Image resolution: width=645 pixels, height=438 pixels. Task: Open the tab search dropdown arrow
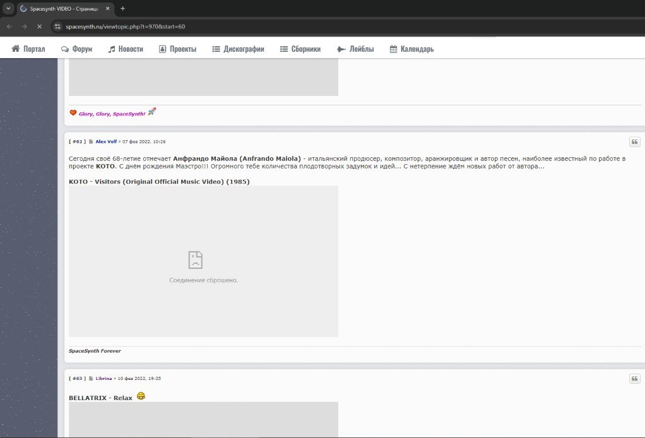[8, 8]
